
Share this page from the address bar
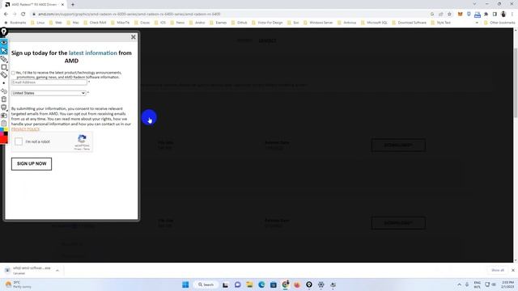[440, 15]
